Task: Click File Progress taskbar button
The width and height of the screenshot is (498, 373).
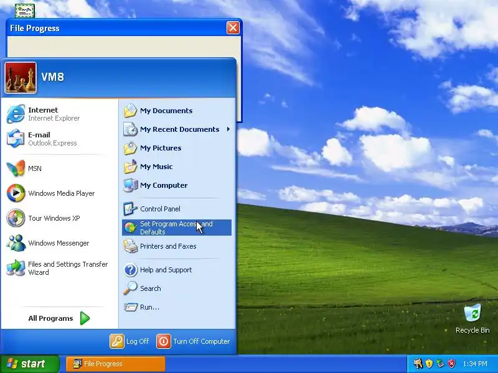Action: click(116, 364)
